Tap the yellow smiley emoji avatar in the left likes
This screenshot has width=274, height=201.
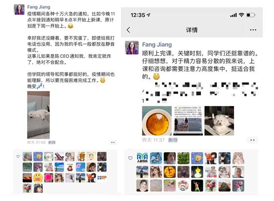click(x=38, y=178)
